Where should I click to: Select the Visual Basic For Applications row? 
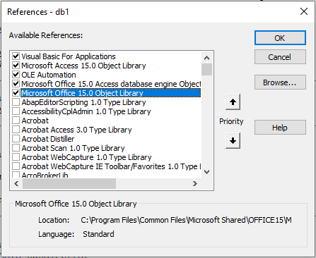(69, 56)
